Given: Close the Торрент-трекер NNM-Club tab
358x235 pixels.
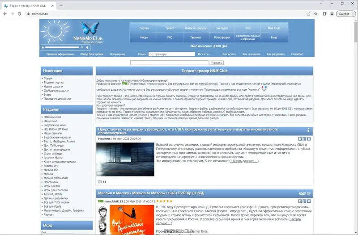Looking at the screenshot, I should tap(52, 6).
